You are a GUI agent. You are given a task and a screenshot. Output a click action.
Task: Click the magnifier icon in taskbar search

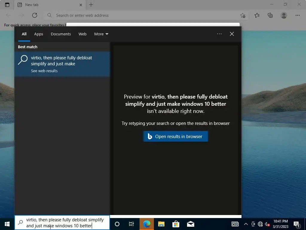pyautogui.click(x=20, y=223)
